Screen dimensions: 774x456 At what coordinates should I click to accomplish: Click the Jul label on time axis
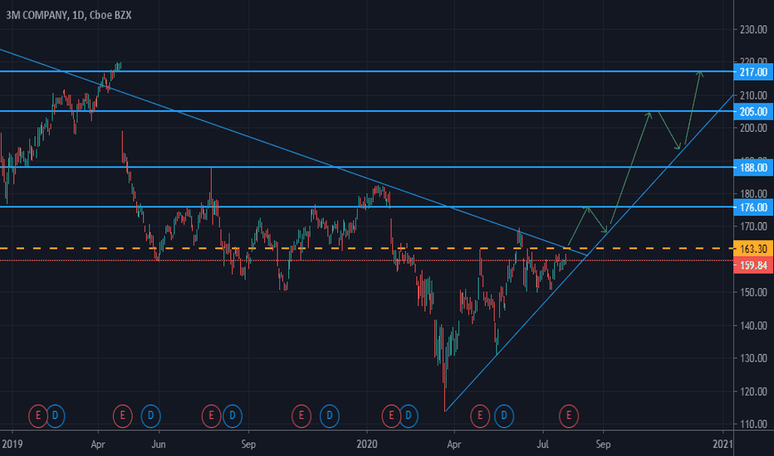tap(542, 444)
